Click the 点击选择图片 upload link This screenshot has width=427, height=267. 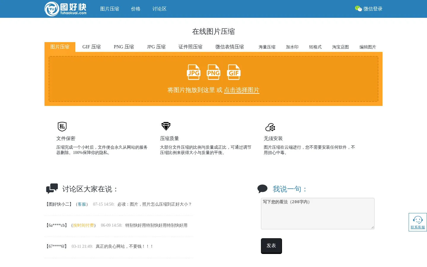[242, 90]
